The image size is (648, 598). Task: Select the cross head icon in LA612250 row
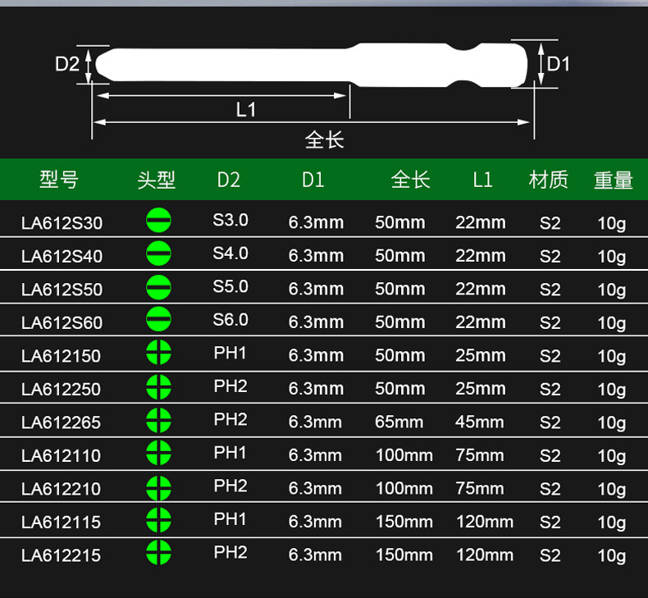[158, 387]
